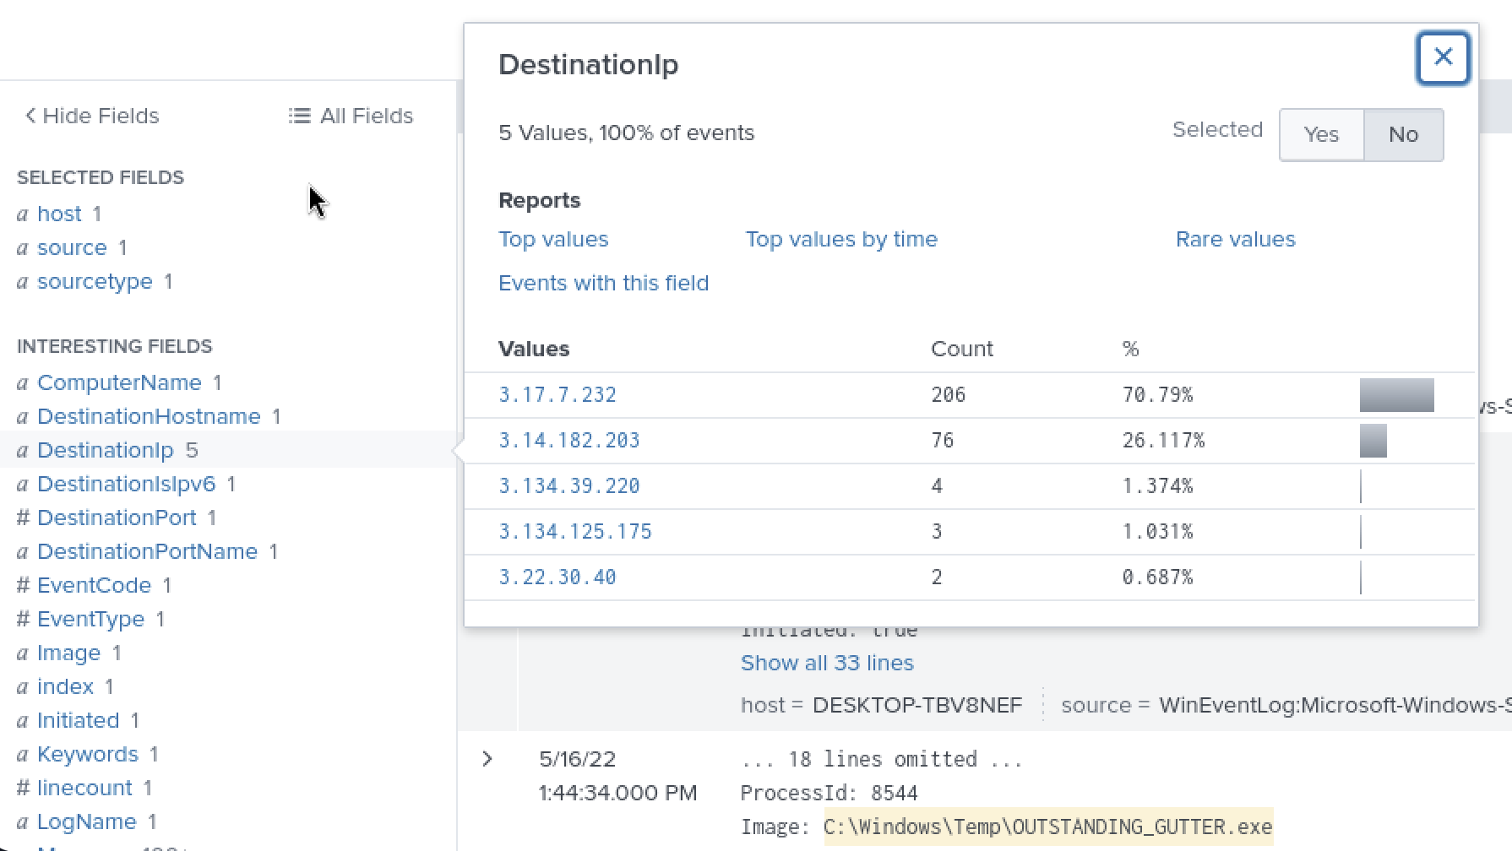Open the DestinationPort field
Screen dimensions: 1512x851
tap(117, 518)
